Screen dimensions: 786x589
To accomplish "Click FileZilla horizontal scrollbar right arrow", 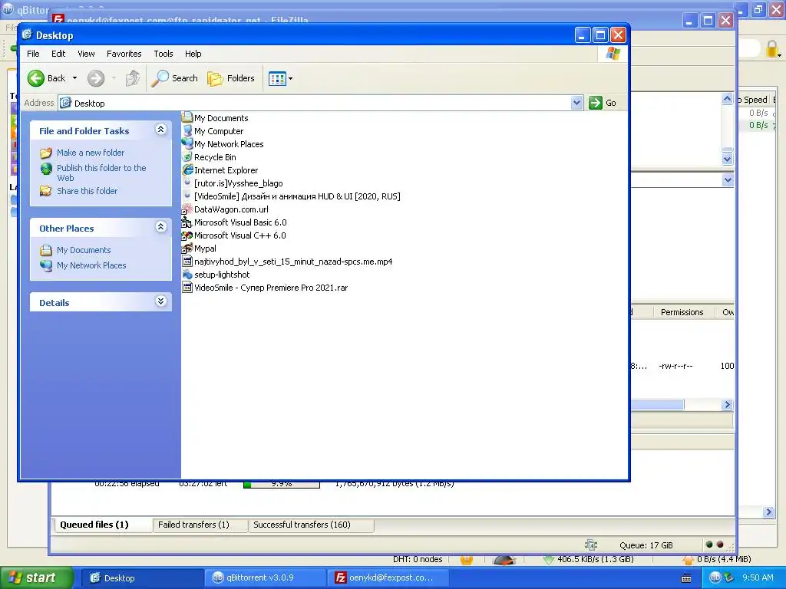I will click(x=727, y=404).
